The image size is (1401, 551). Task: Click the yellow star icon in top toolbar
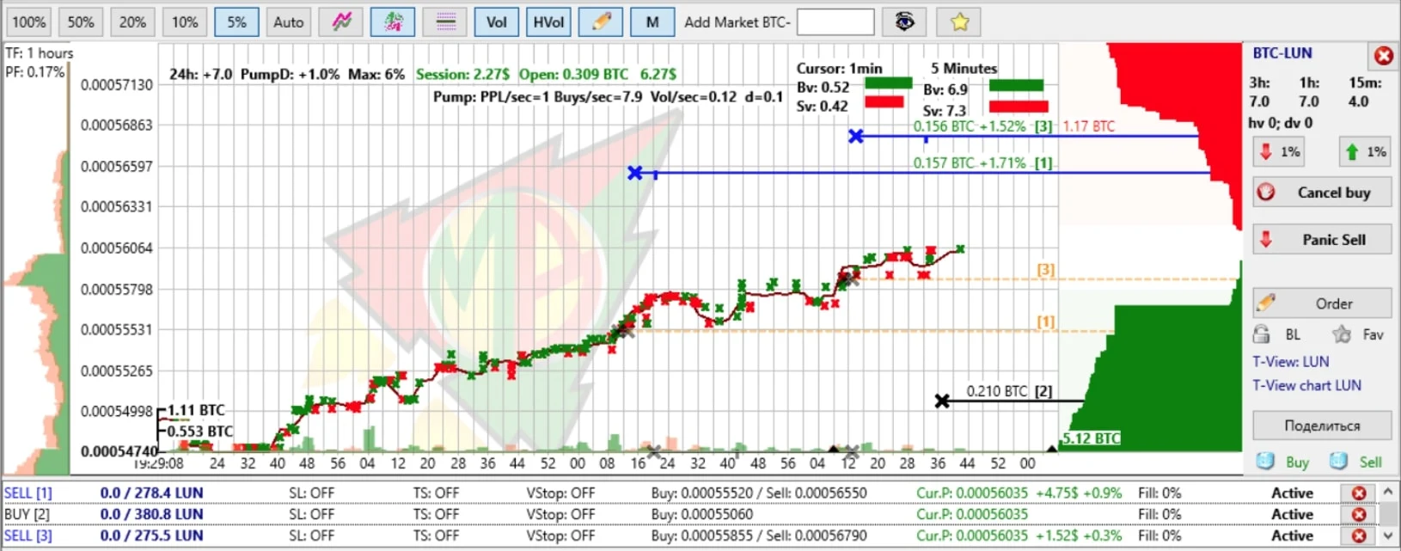(959, 22)
